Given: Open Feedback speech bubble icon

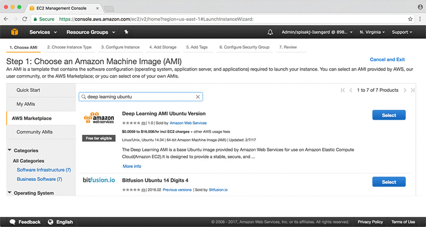Looking at the screenshot, I should [12, 222].
